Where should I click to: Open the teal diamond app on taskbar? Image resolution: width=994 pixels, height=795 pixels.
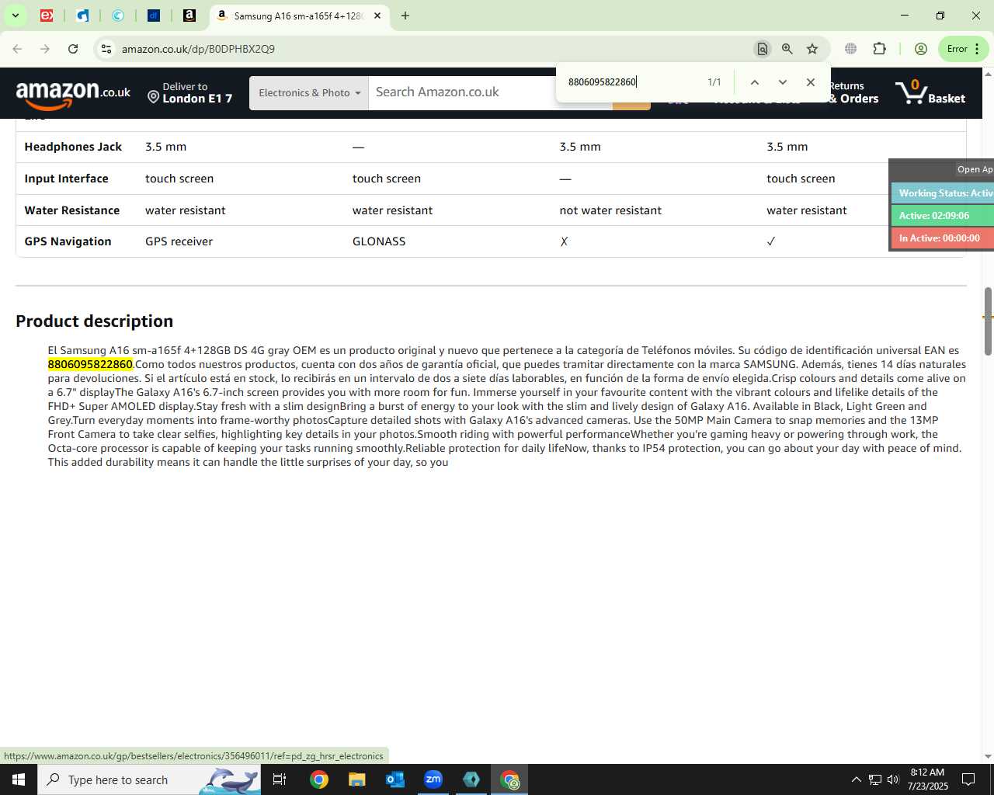click(471, 779)
